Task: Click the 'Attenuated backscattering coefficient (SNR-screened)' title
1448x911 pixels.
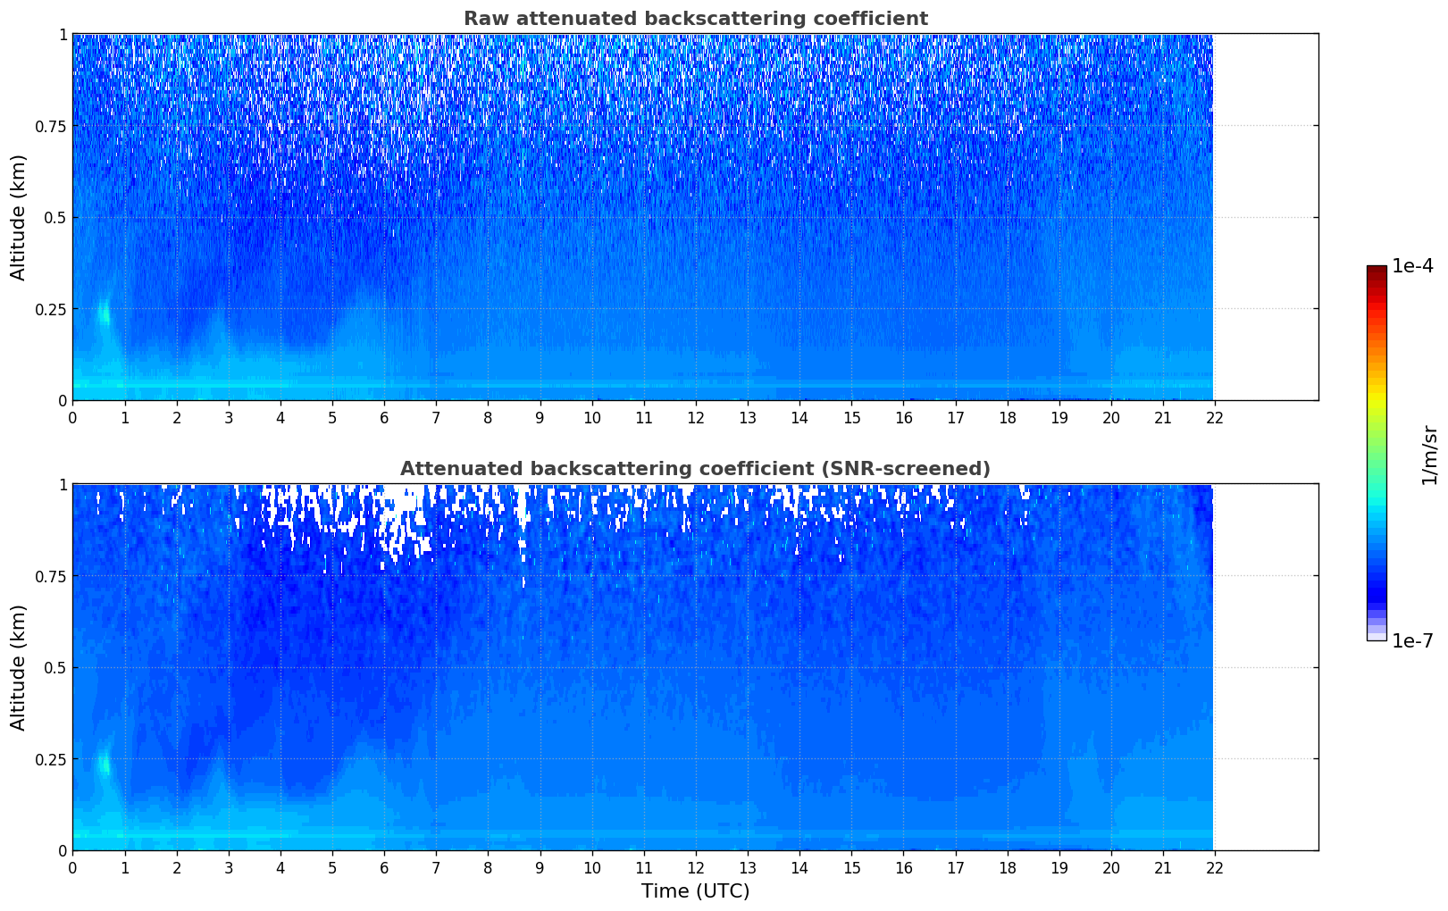Action: (695, 469)
